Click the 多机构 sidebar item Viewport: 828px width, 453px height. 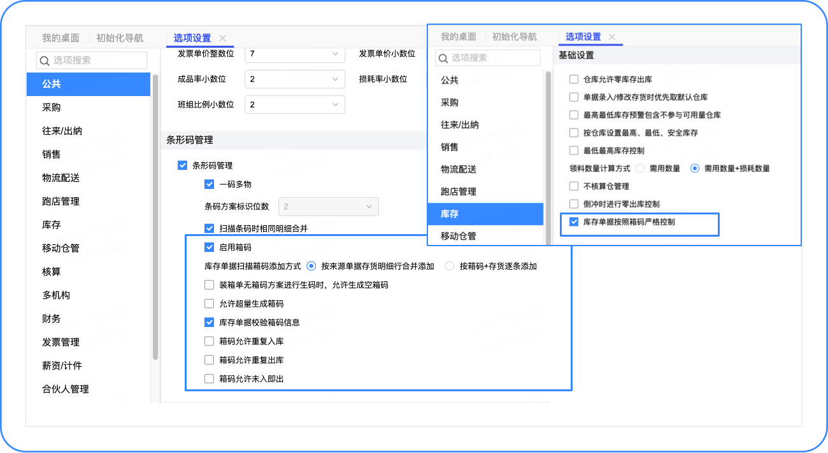tap(56, 295)
